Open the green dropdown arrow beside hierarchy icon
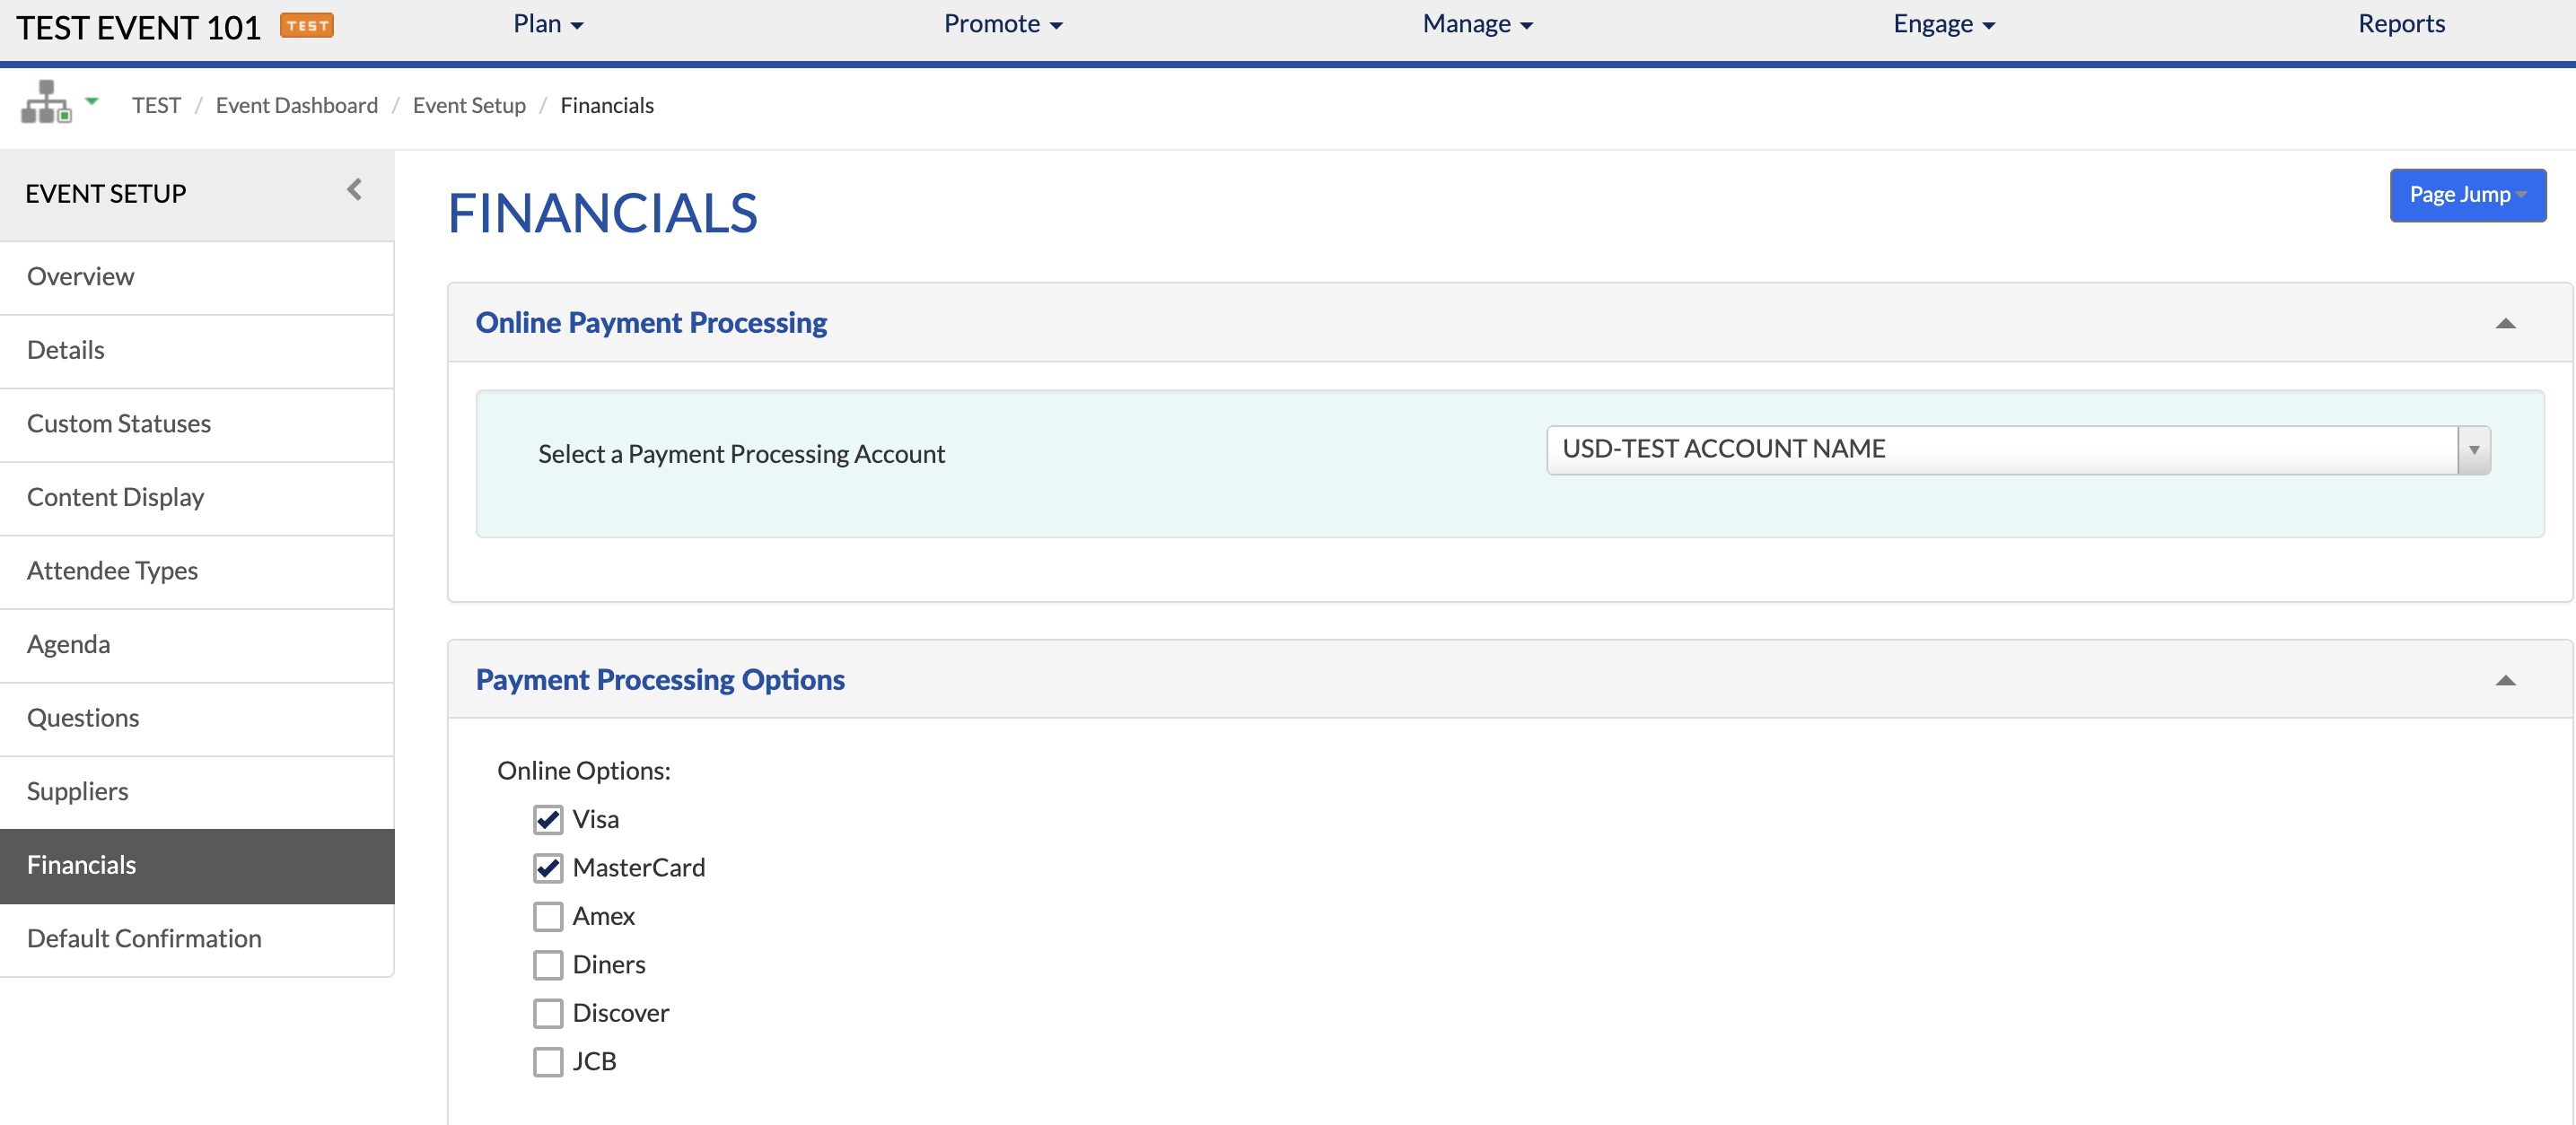Viewport: 2576px width, 1125px height. (x=92, y=100)
